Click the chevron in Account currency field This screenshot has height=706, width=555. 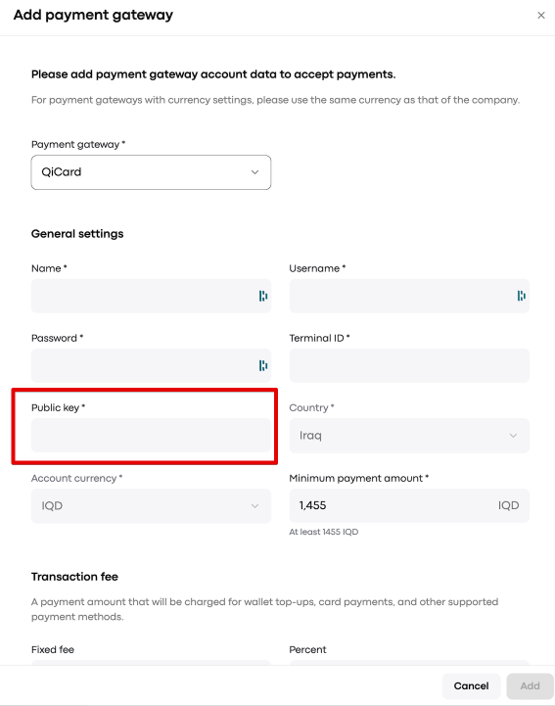pos(254,505)
